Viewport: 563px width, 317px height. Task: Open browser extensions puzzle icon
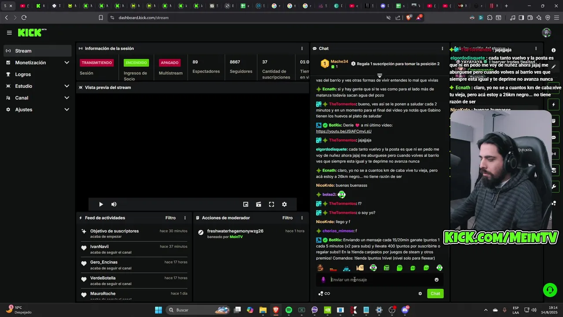tap(489, 18)
